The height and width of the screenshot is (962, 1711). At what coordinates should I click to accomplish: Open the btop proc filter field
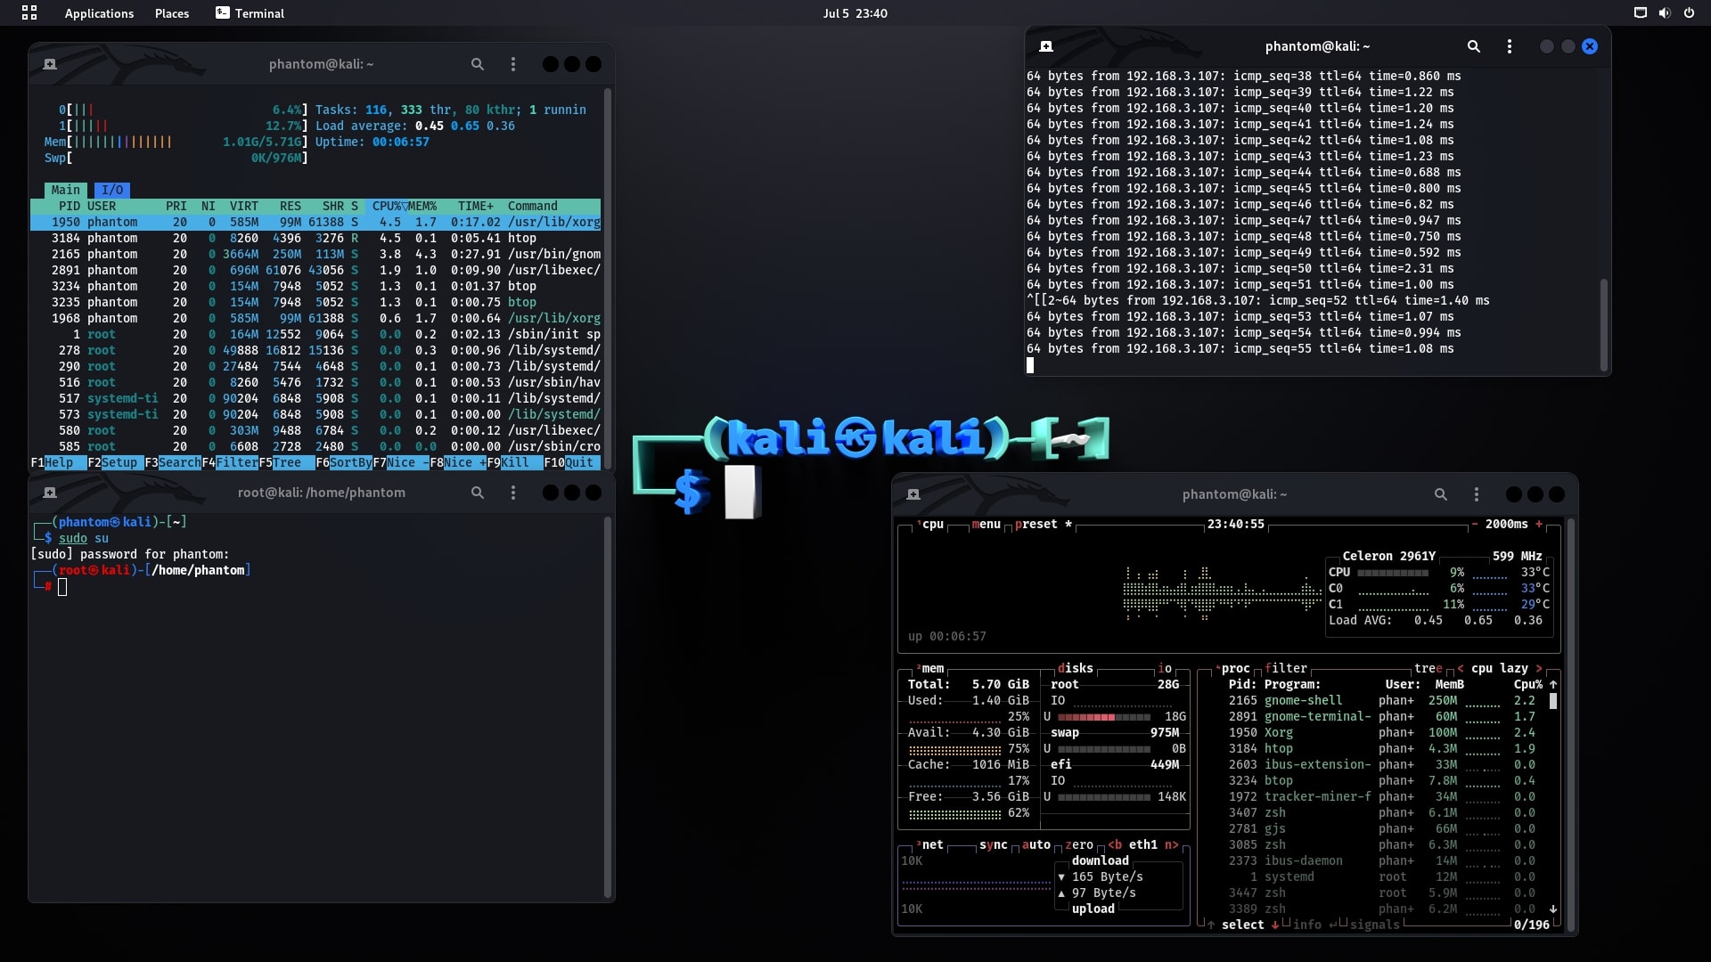pos(1285,668)
